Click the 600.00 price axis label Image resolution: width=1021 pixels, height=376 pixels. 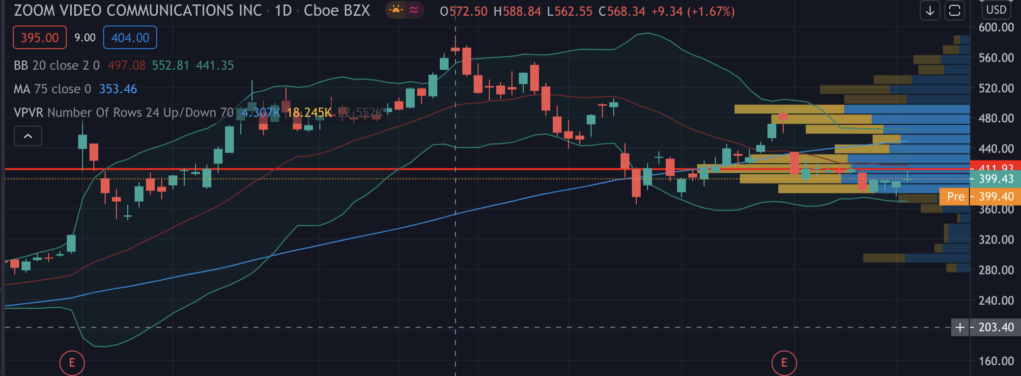coord(996,27)
